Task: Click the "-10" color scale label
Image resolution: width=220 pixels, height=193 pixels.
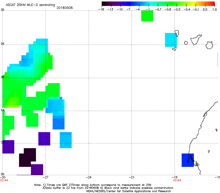Action: pos(120,10)
